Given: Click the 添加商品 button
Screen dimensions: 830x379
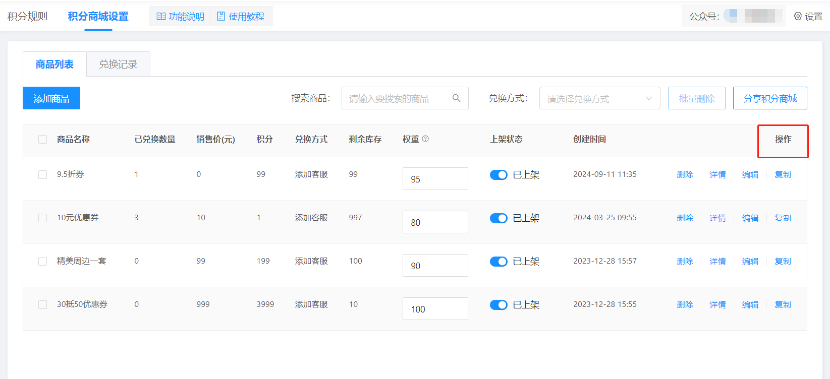Looking at the screenshot, I should pyautogui.click(x=51, y=98).
